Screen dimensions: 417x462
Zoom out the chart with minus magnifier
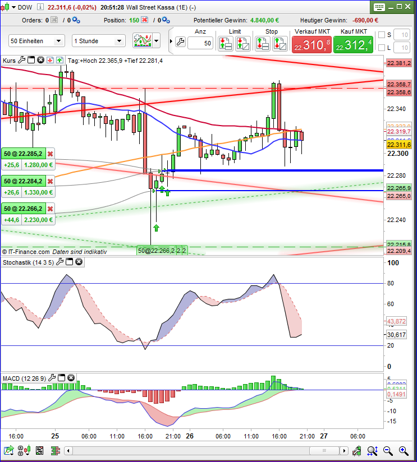coord(388,451)
